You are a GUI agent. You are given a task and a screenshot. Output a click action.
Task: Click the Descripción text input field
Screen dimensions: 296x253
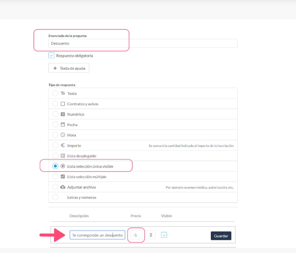[97, 235]
